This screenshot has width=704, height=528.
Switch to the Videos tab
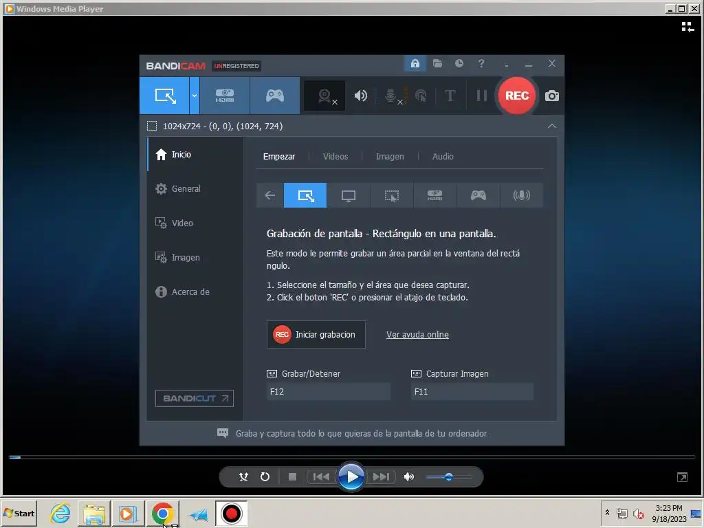(335, 157)
